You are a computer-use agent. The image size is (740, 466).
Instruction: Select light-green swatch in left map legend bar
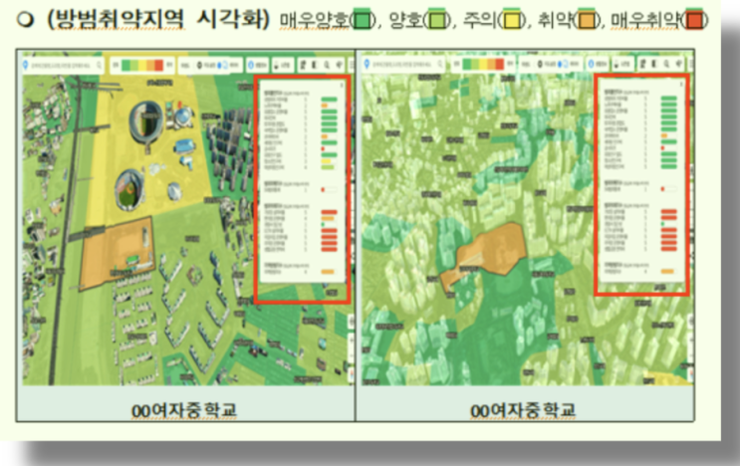(134, 65)
